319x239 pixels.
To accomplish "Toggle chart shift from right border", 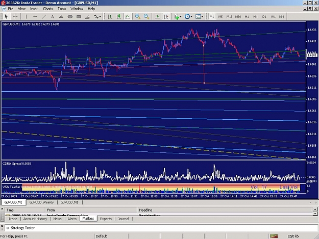I will click(166, 17).
